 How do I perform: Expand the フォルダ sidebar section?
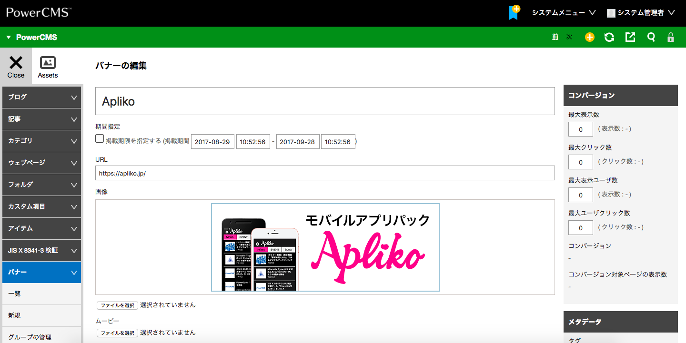point(41,185)
